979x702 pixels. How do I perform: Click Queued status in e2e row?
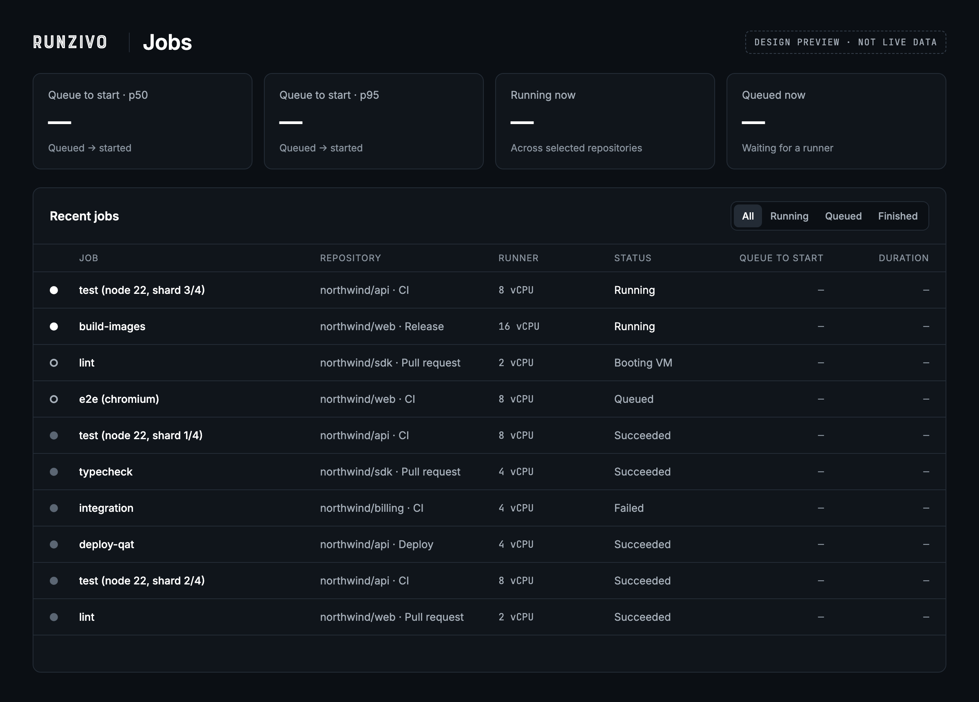633,399
